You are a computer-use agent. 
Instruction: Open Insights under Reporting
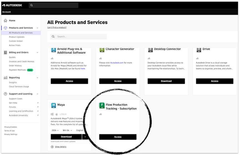(13, 82)
